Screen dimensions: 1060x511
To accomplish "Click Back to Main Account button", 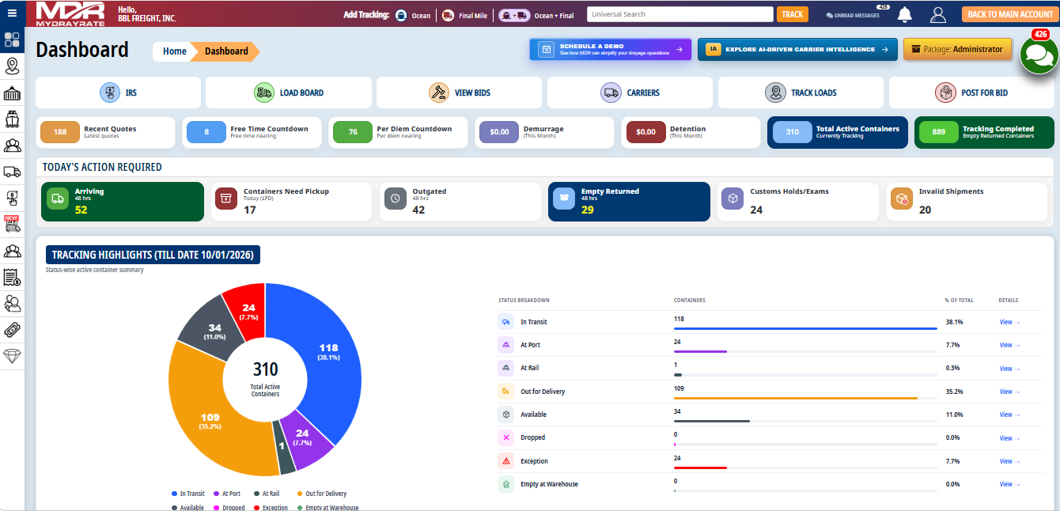I will (x=1010, y=14).
